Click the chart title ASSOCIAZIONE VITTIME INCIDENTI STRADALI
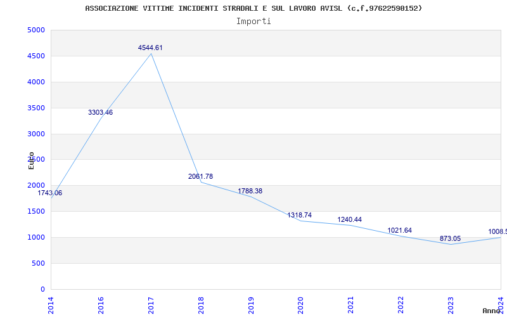Viewport: 507px width, 317px height. point(253,8)
